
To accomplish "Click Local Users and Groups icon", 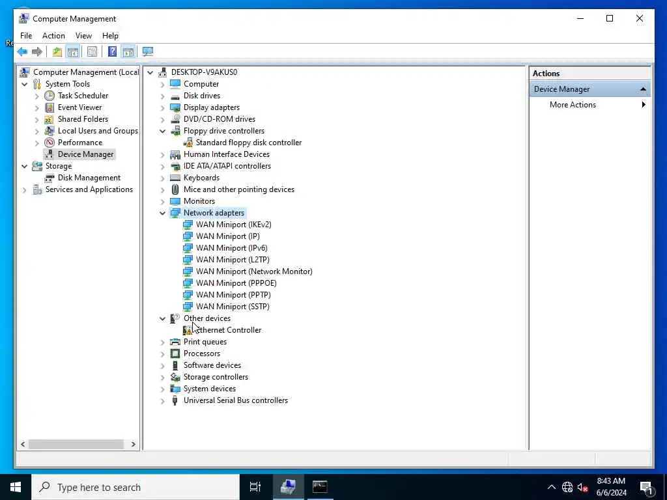I will coord(50,131).
